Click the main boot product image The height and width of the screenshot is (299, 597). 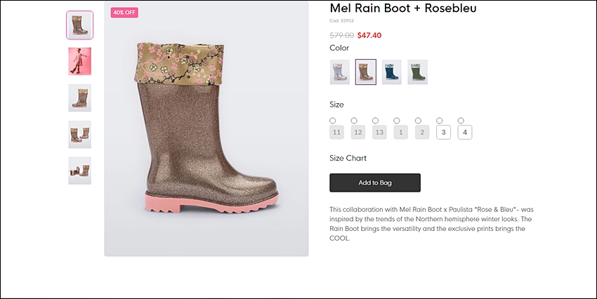point(206,128)
